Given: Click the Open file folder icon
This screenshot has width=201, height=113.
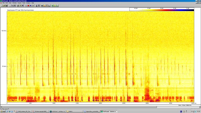Looking at the screenshot, I should coord(4,6).
